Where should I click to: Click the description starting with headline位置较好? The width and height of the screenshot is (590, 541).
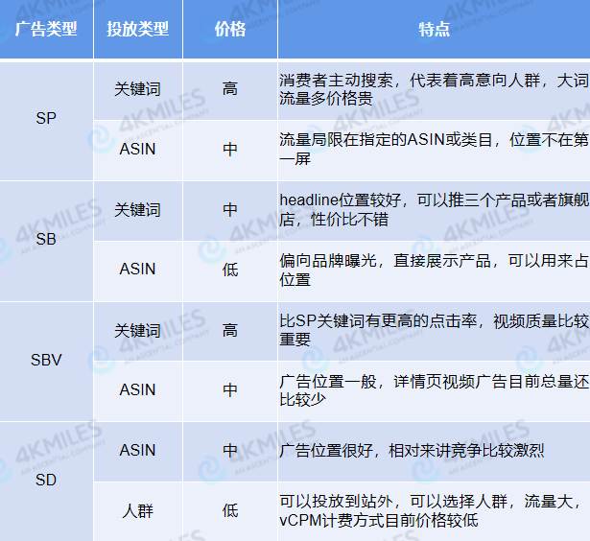(x=434, y=209)
